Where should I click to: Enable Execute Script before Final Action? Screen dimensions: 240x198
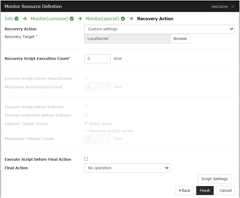[x=86, y=159]
